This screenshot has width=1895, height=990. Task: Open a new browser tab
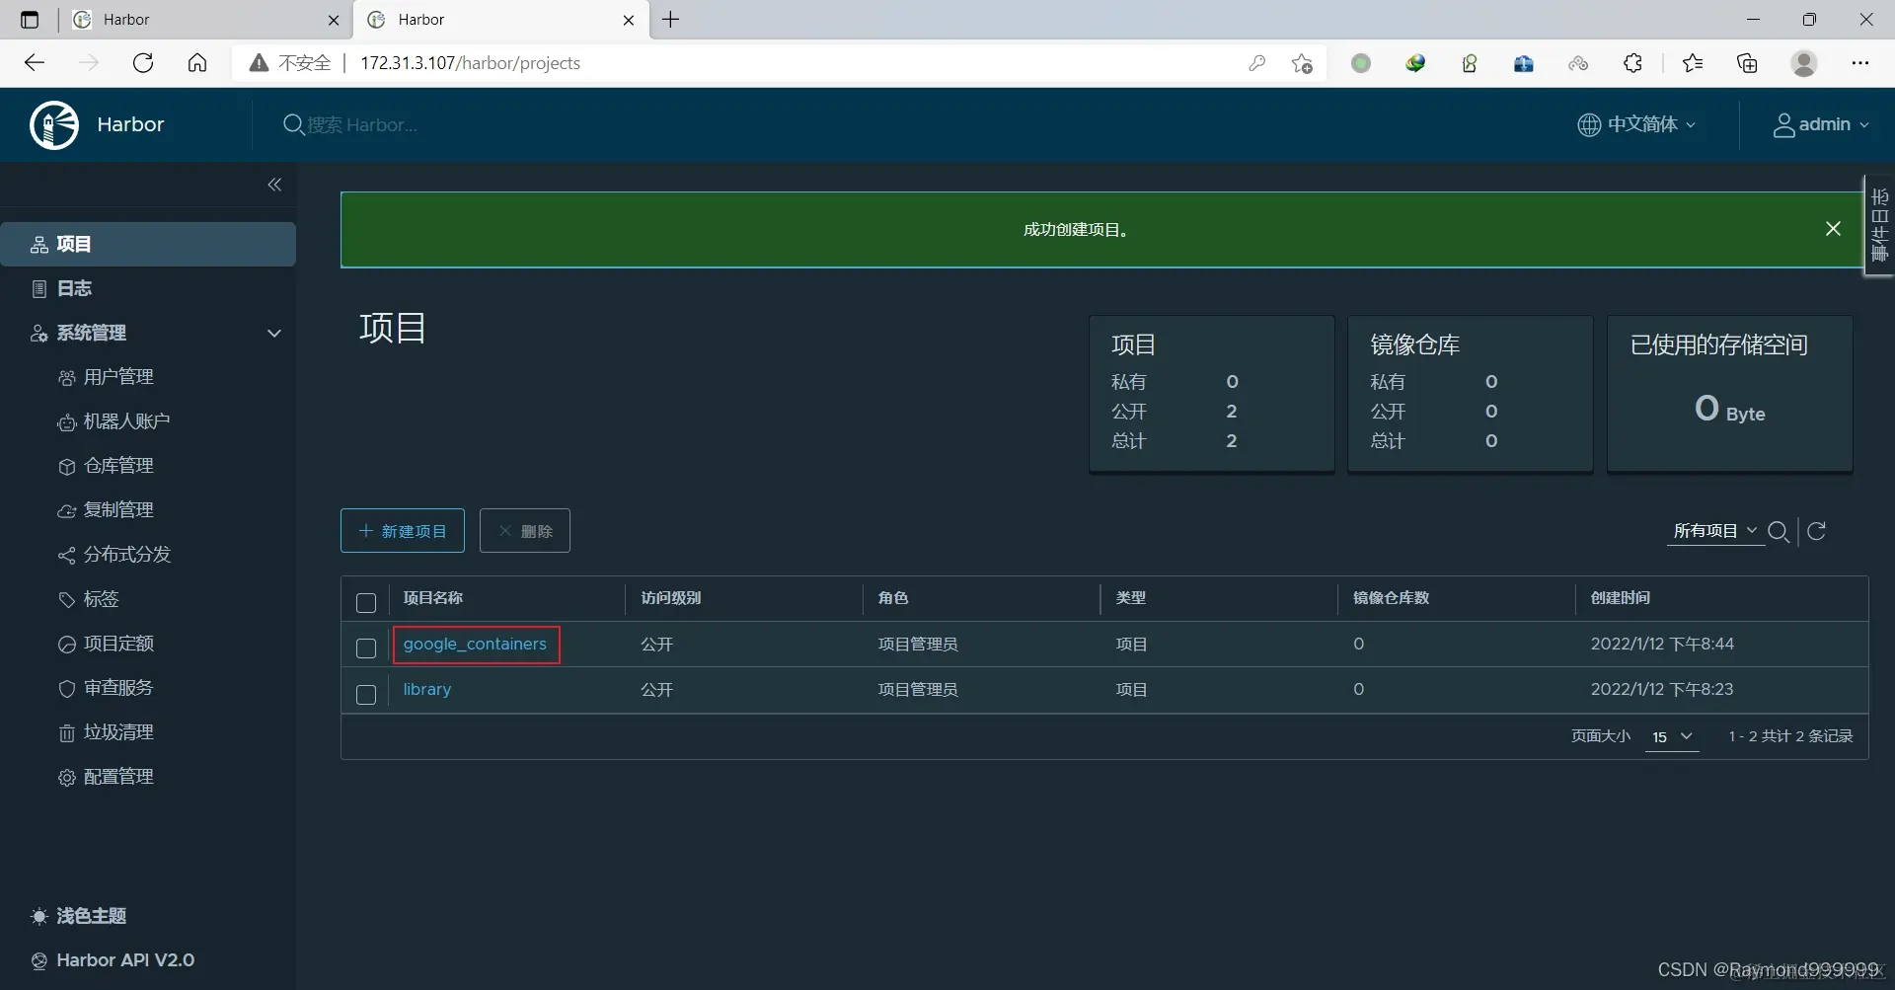671,20
